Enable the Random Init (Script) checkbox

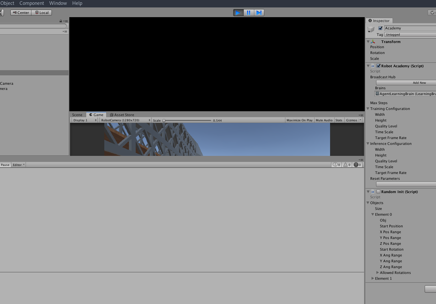(378, 191)
